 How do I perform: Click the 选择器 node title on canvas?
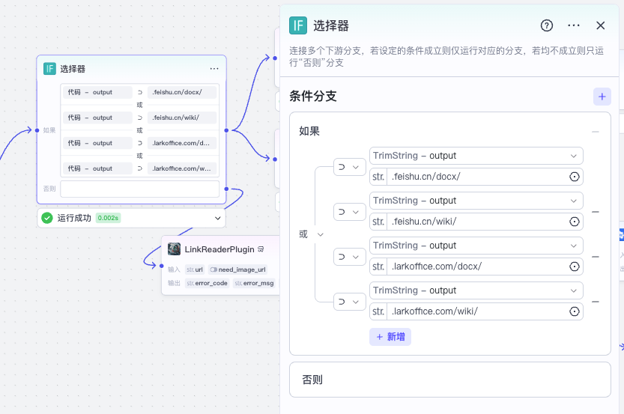(73, 69)
